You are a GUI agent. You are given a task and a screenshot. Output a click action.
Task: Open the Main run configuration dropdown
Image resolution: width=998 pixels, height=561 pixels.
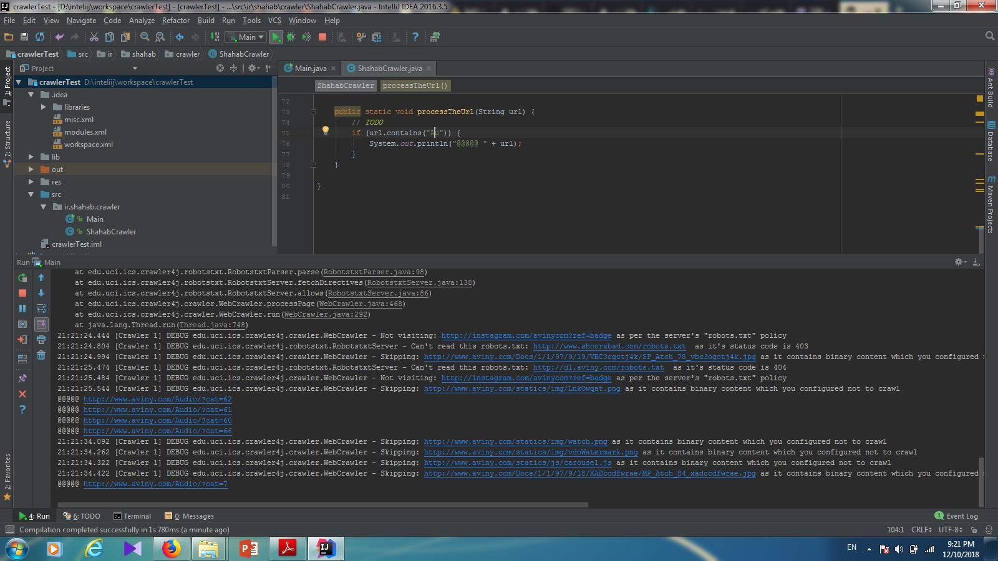pyautogui.click(x=246, y=37)
